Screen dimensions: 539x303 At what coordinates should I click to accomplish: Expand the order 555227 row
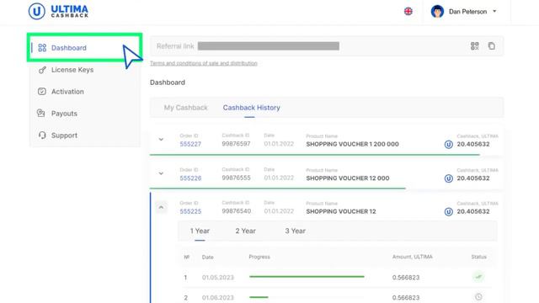tap(161, 140)
